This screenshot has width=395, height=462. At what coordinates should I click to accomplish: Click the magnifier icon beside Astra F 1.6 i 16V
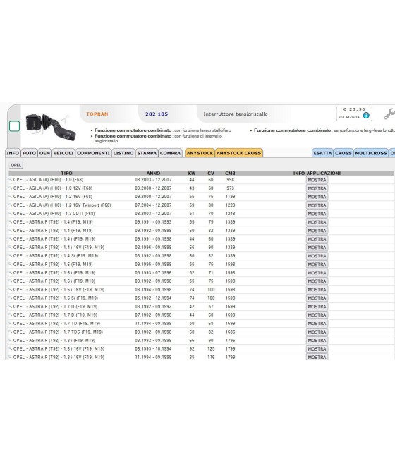pos(11,290)
